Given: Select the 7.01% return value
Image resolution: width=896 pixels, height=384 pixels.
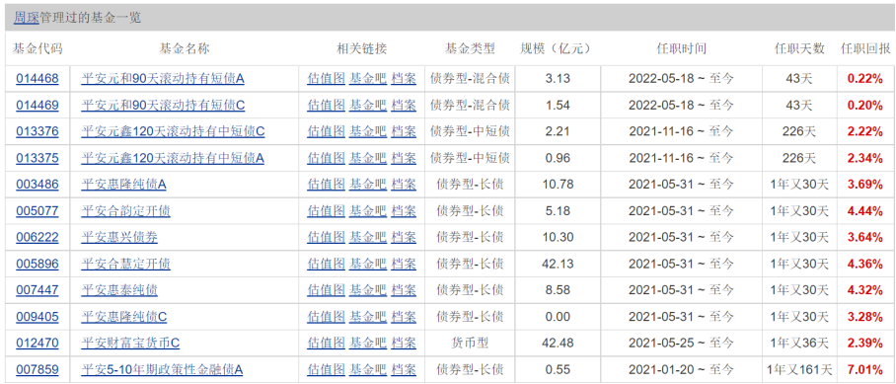Looking at the screenshot, I should point(865,370).
